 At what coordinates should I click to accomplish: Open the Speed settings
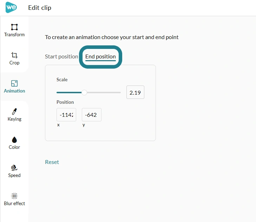(14, 171)
